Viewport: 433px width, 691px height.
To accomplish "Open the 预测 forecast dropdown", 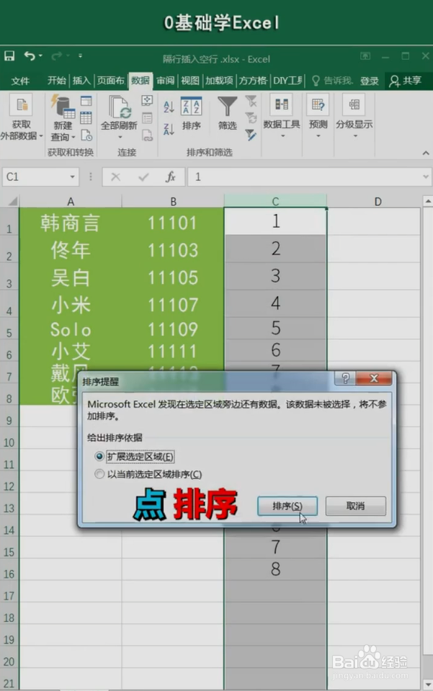I will (318, 116).
